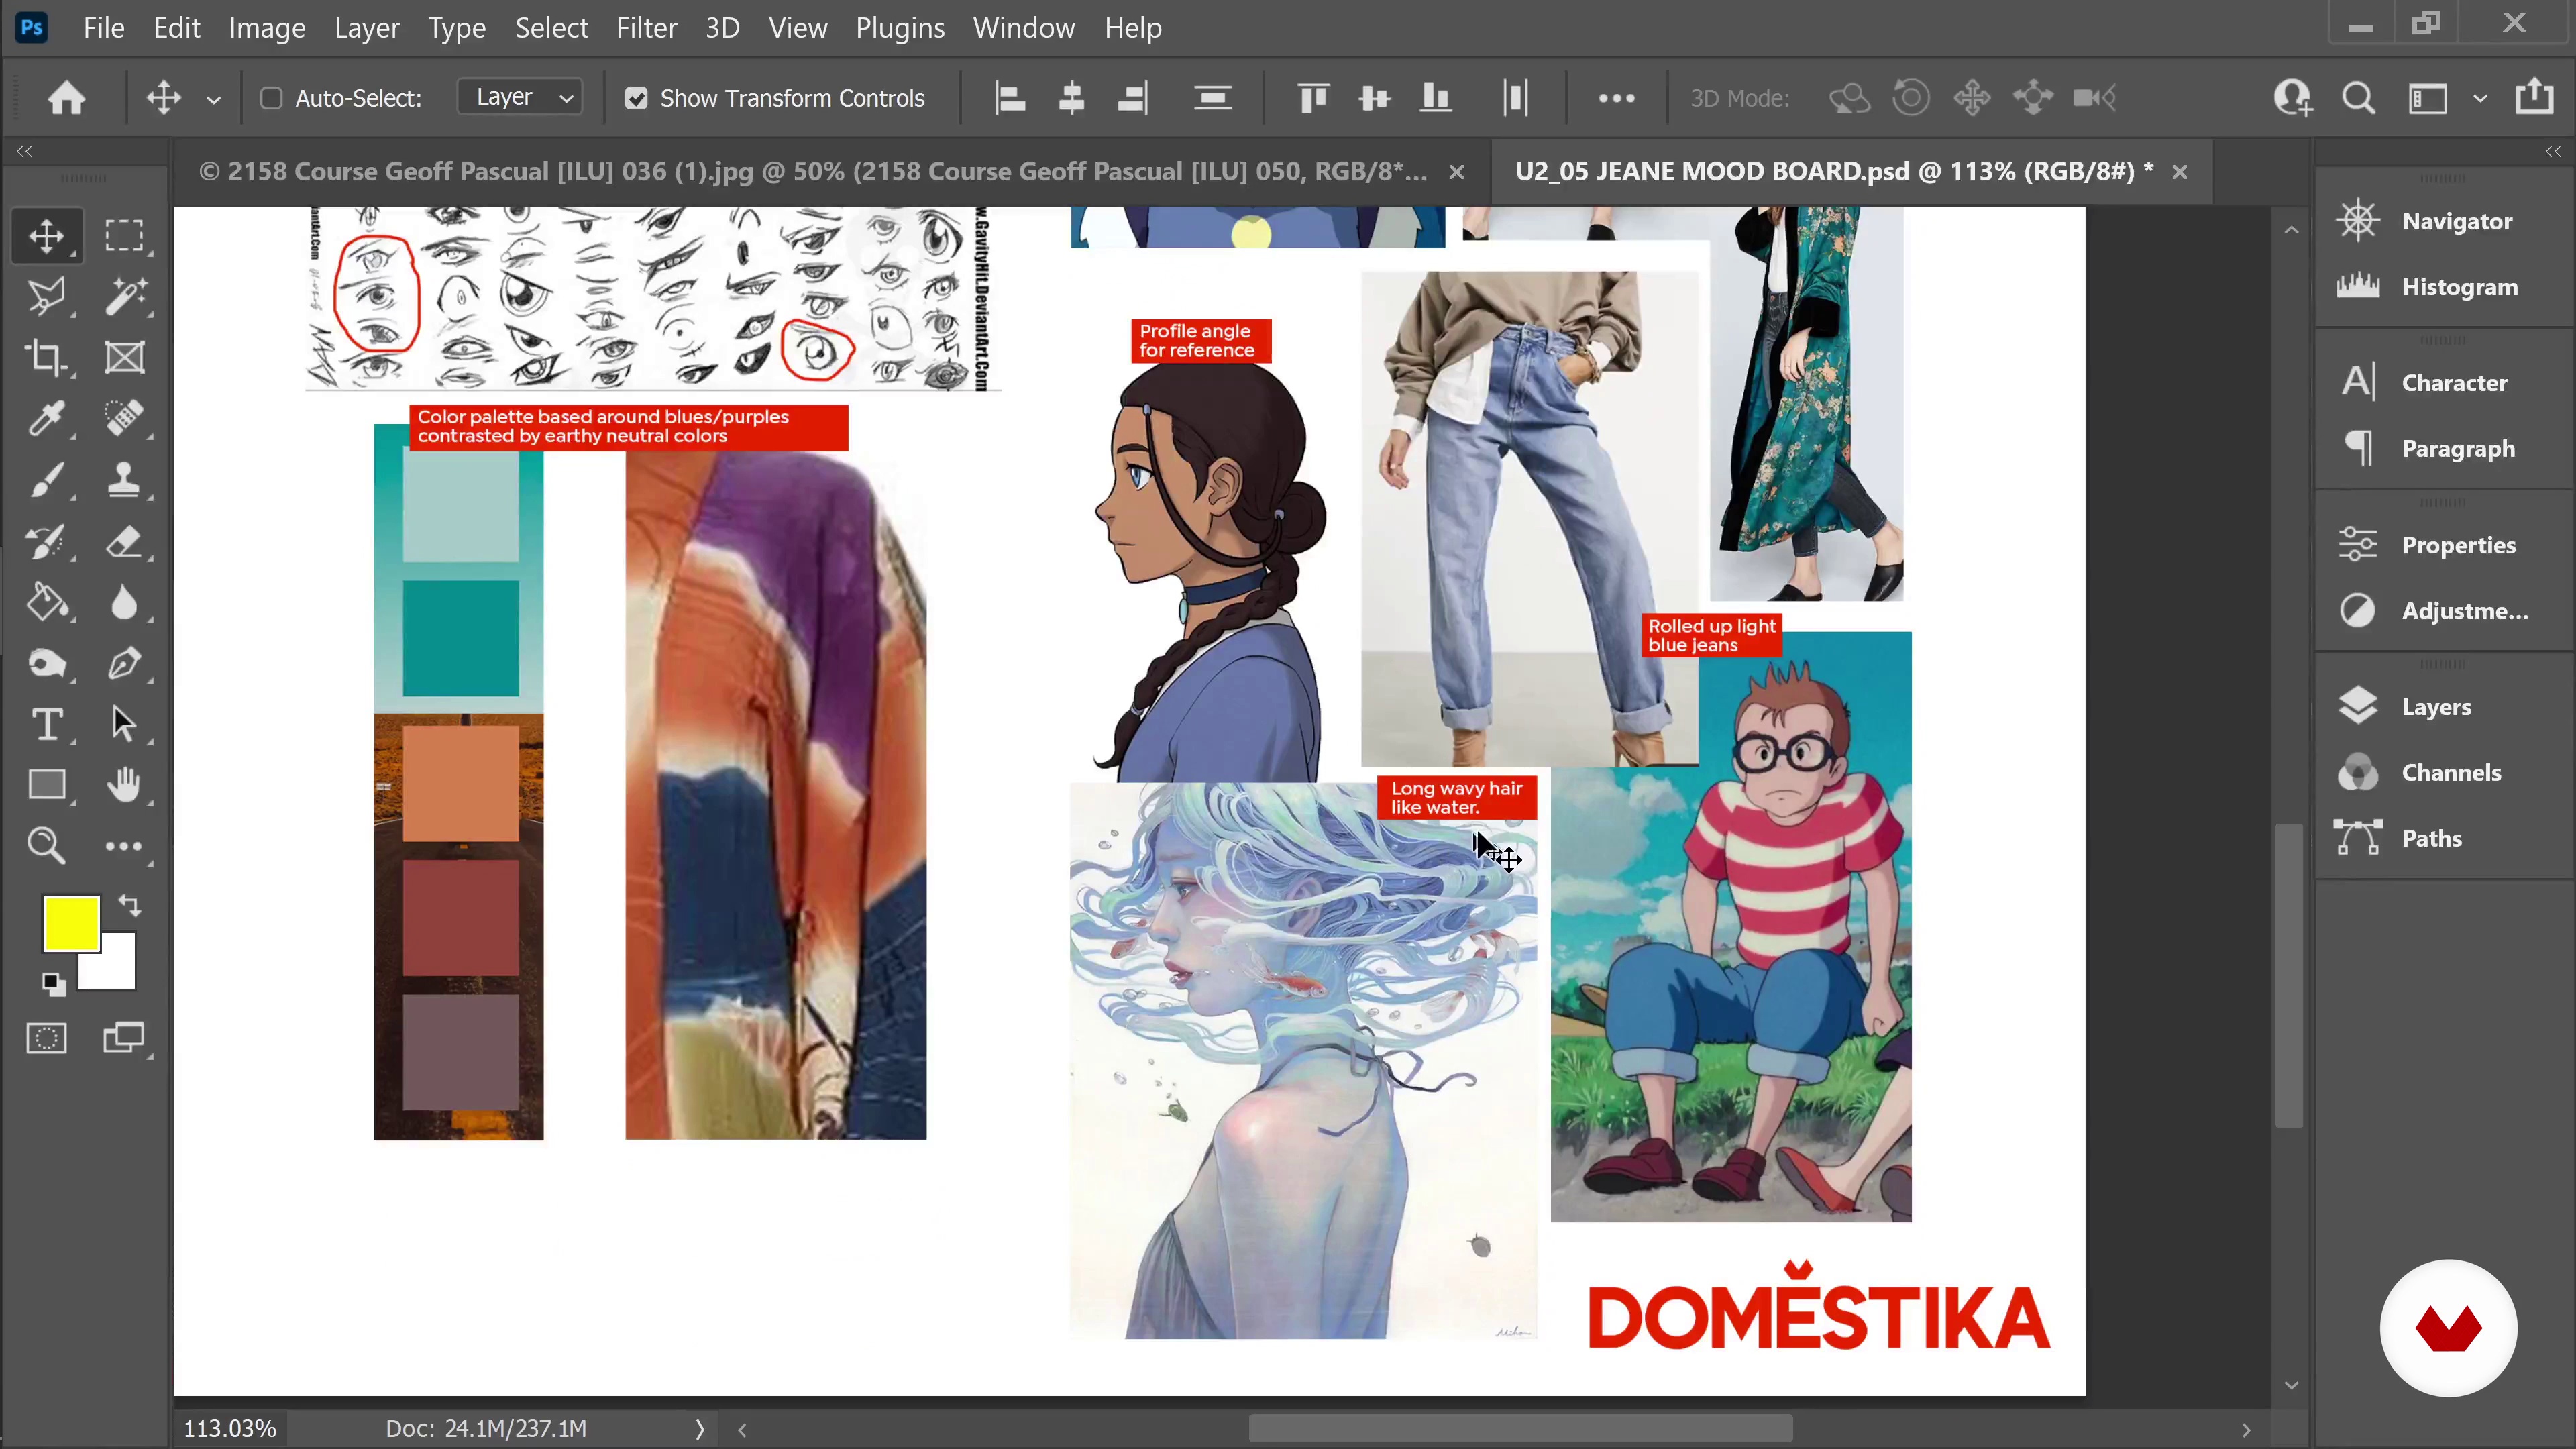2576x1449 pixels.
Task: Align left edges
Action: (x=1010, y=98)
